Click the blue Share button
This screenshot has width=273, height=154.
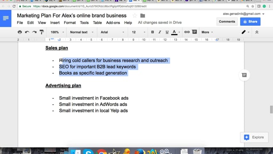(250, 21)
